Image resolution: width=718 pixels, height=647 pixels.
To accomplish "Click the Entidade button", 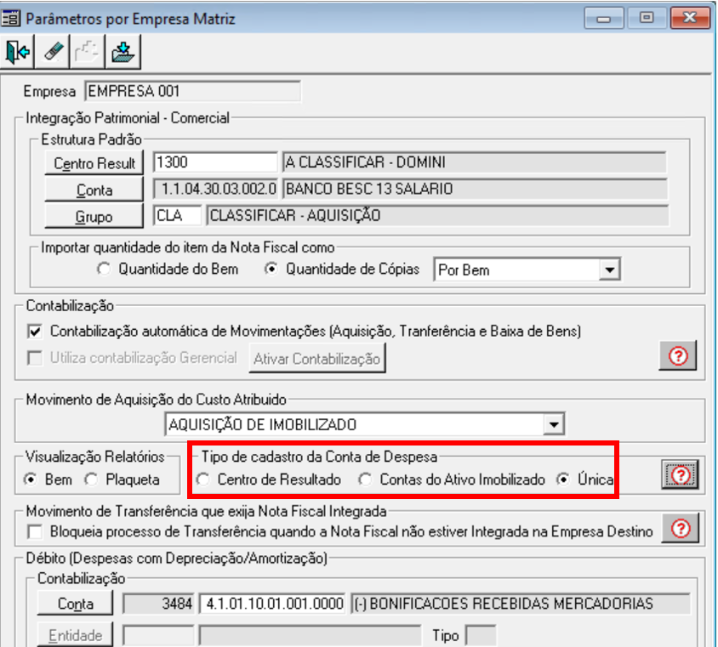I will pyautogui.click(x=75, y=635).
